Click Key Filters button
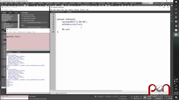The width and height of the screenshot is (179, 100). click(159, 99)
